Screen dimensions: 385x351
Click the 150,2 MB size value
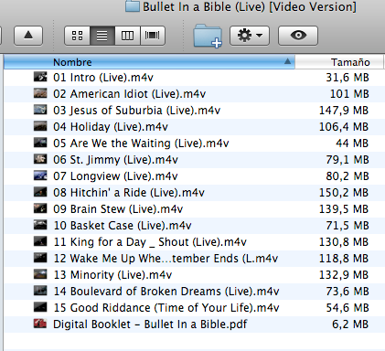coord(344,193)
